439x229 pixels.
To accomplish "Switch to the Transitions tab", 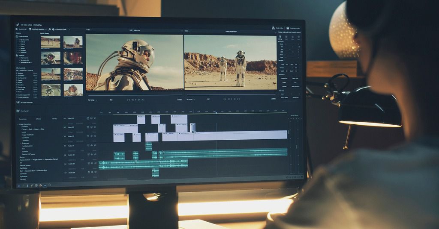I will tap(23, 119).
